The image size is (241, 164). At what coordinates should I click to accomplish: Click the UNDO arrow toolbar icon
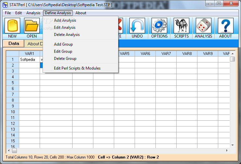(137, 26)
